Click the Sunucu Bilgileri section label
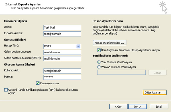This screenshot has width=171, height=112. coord(15,40)
